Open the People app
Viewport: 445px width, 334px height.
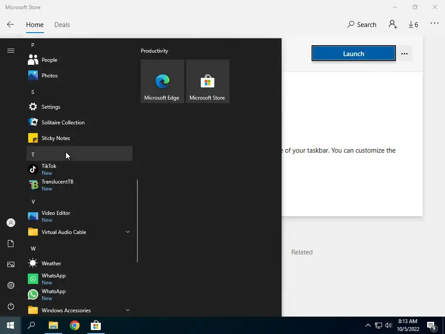point(80,60)
